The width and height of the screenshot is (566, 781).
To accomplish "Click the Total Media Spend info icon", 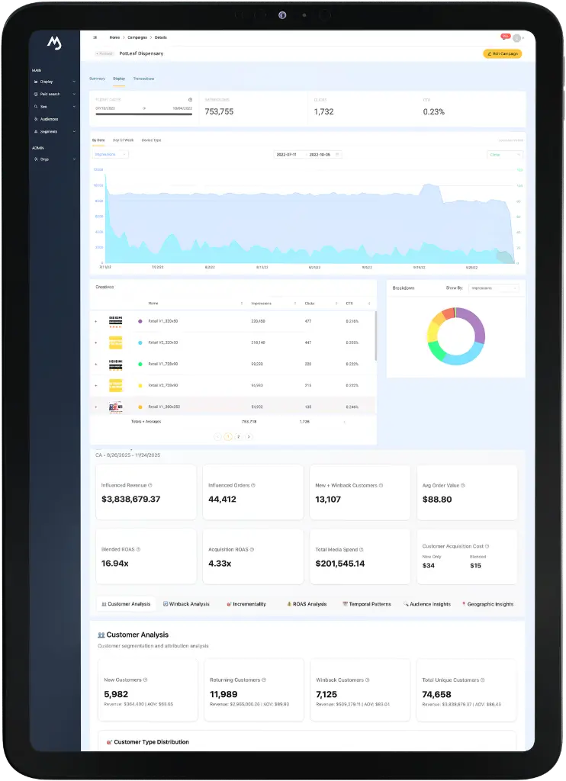I will [362, 549].
